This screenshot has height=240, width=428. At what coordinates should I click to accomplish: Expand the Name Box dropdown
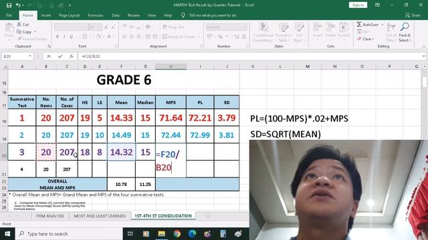(x=30, y=56)
